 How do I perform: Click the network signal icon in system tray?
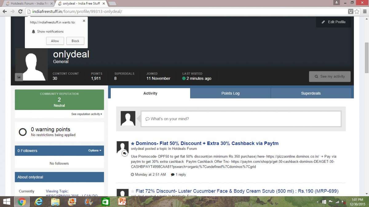[337, 202]
